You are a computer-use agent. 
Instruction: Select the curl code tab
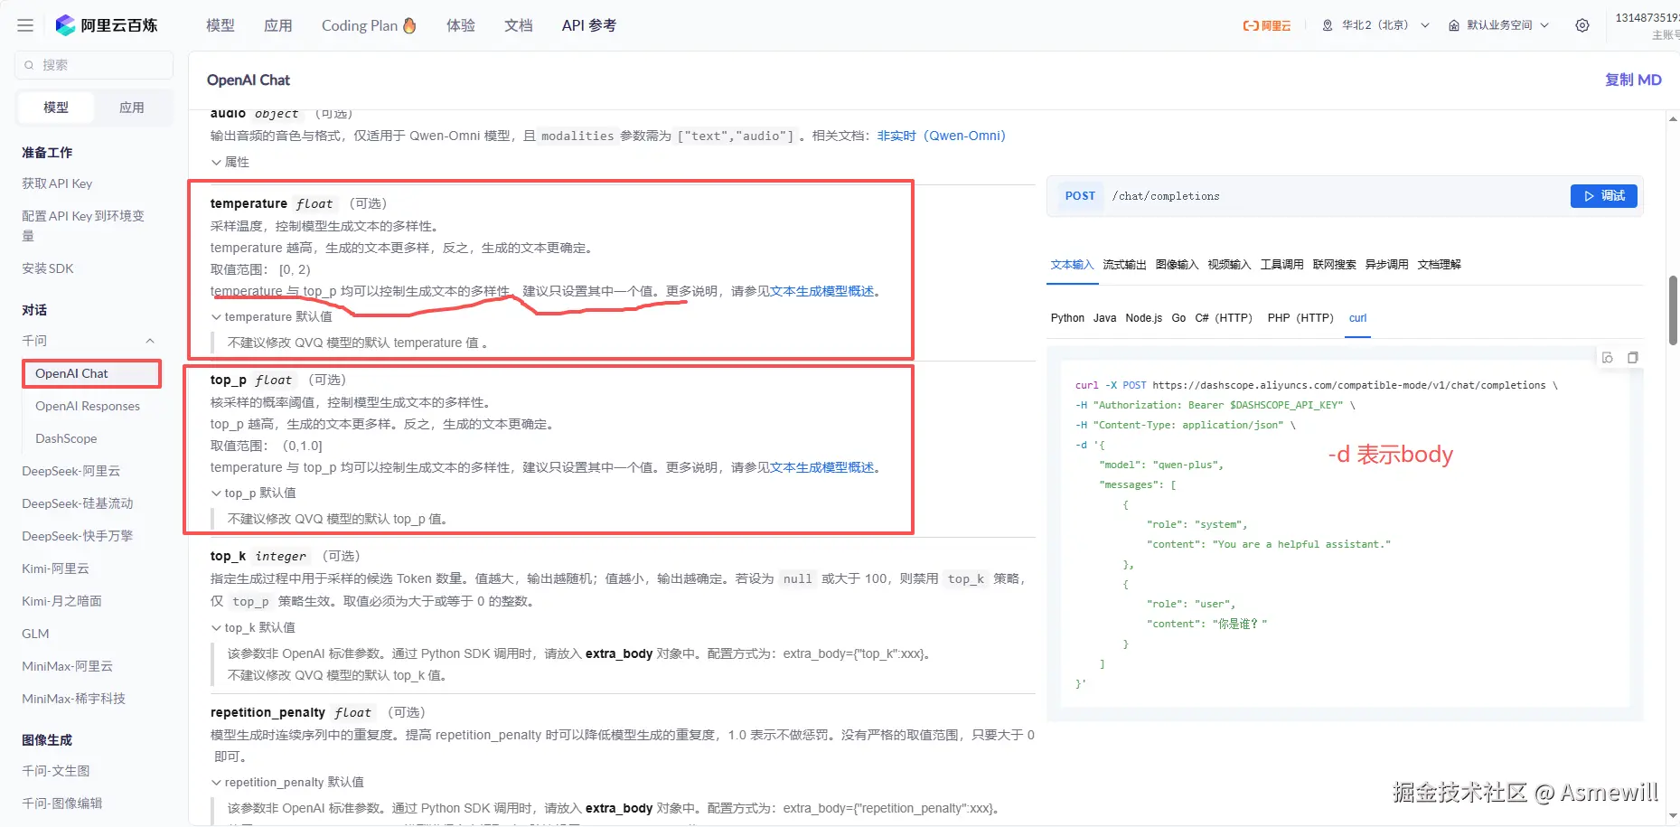(x=1357, y=318)
